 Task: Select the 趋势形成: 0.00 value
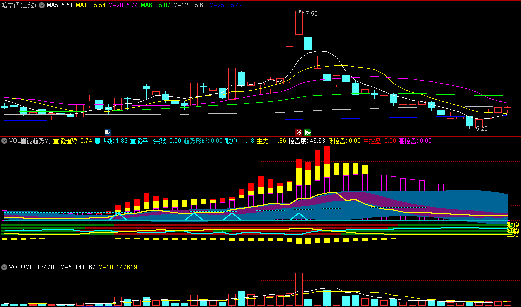click(x=203, y=141)
